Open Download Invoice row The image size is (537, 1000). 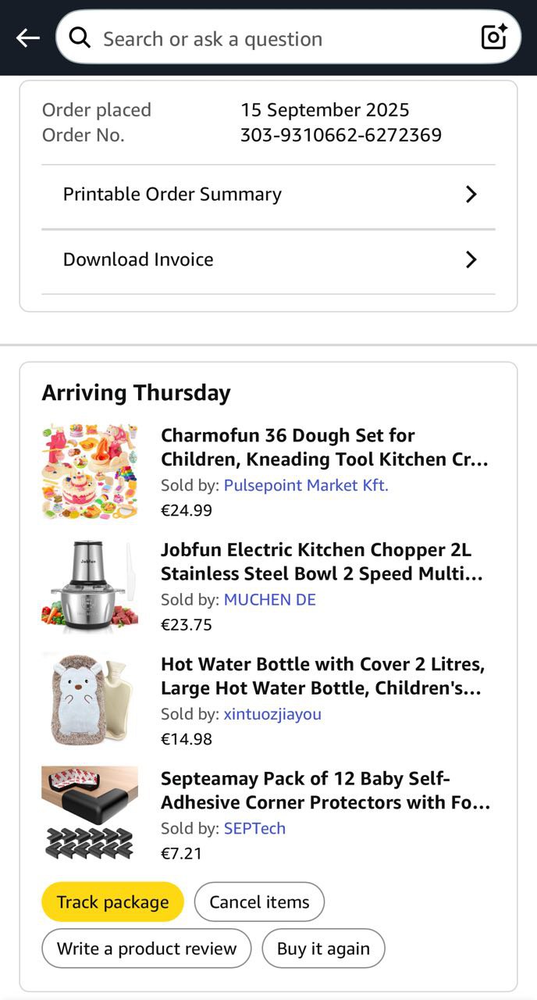(x=138, y=259)
